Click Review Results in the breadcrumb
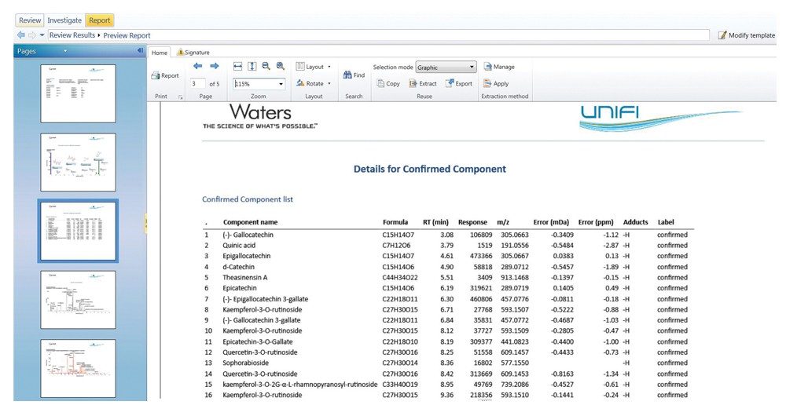The height and width of the screenshot is (416, 786). (72, 35)
